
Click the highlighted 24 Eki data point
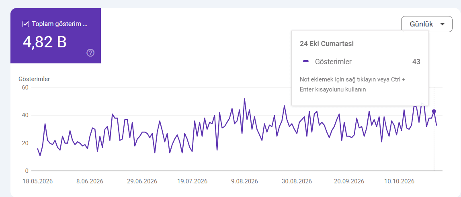[434, 111]
